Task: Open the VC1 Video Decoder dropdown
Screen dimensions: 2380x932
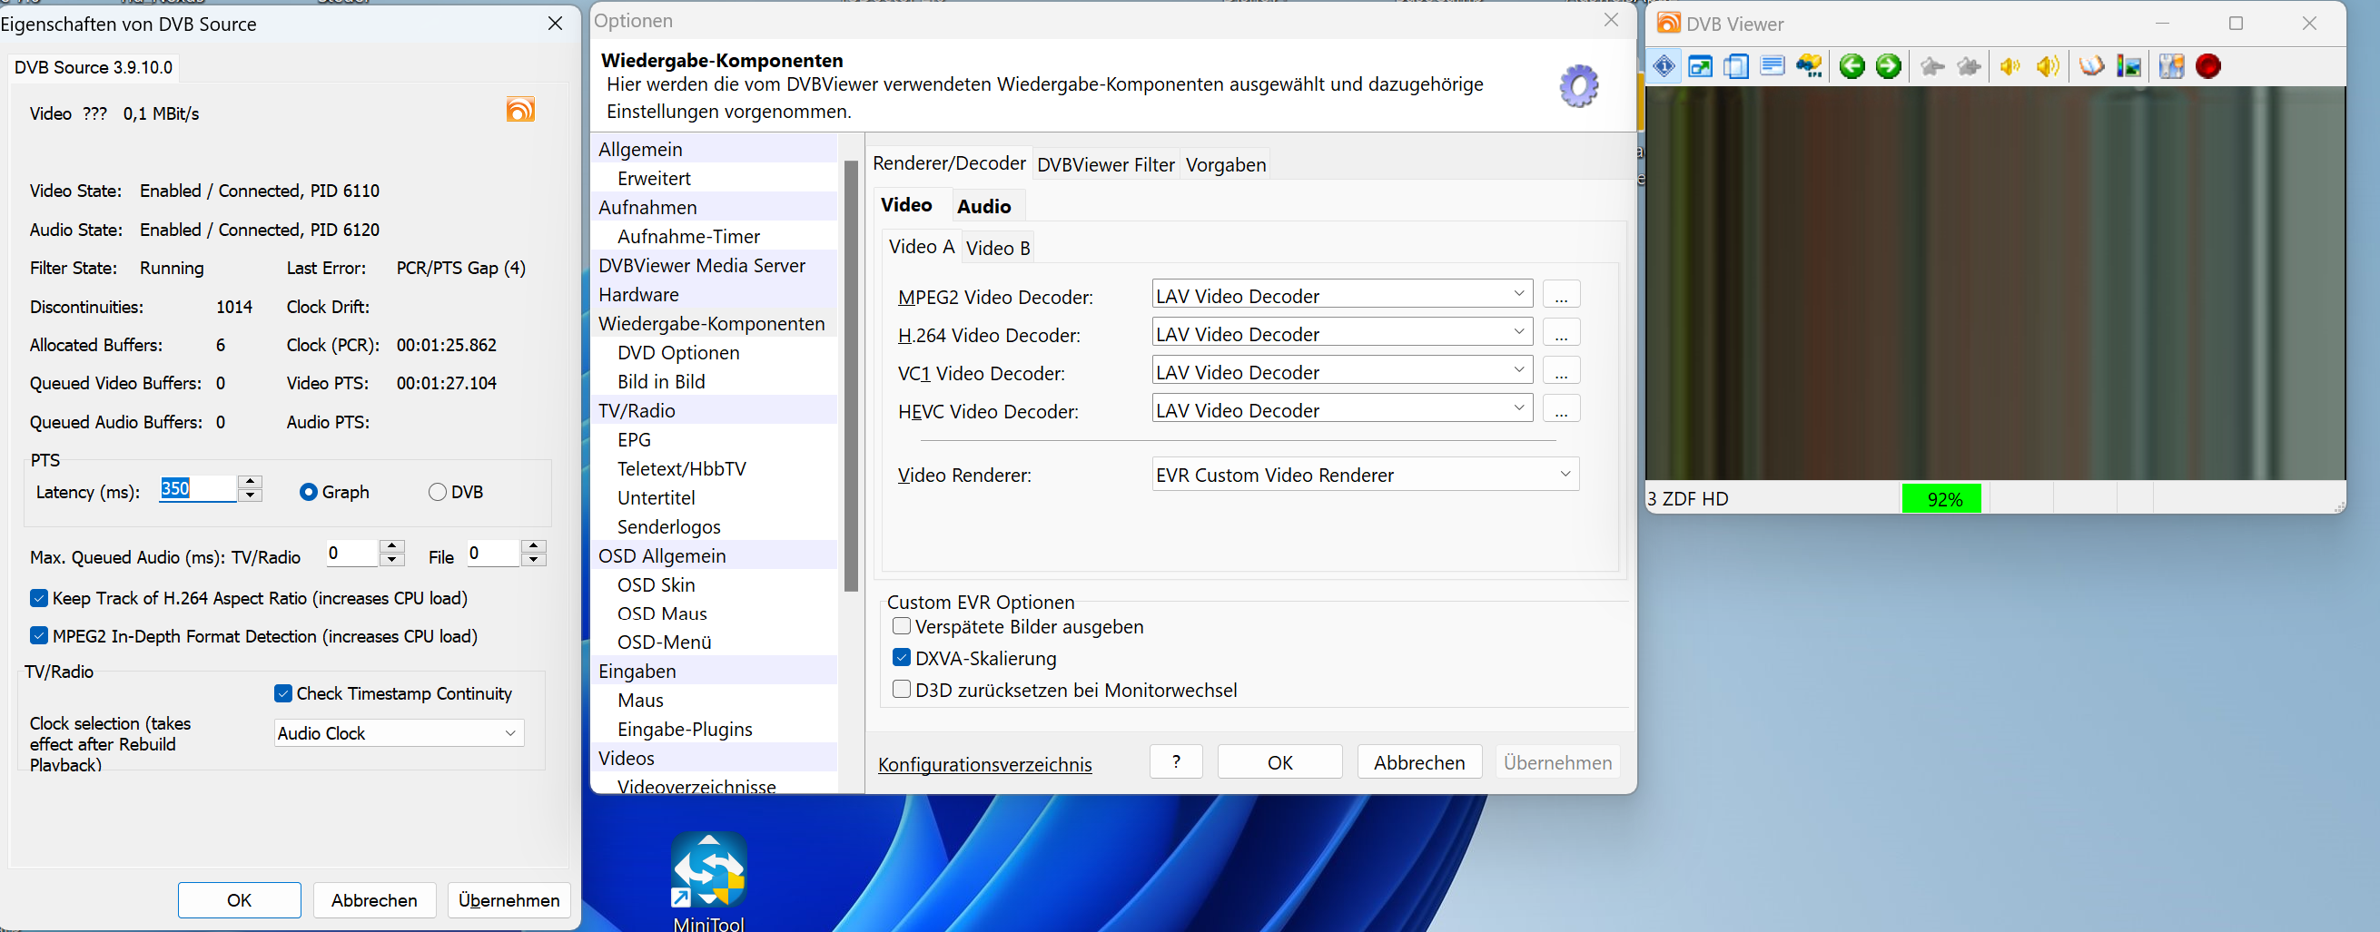Action: (1341, 371)
